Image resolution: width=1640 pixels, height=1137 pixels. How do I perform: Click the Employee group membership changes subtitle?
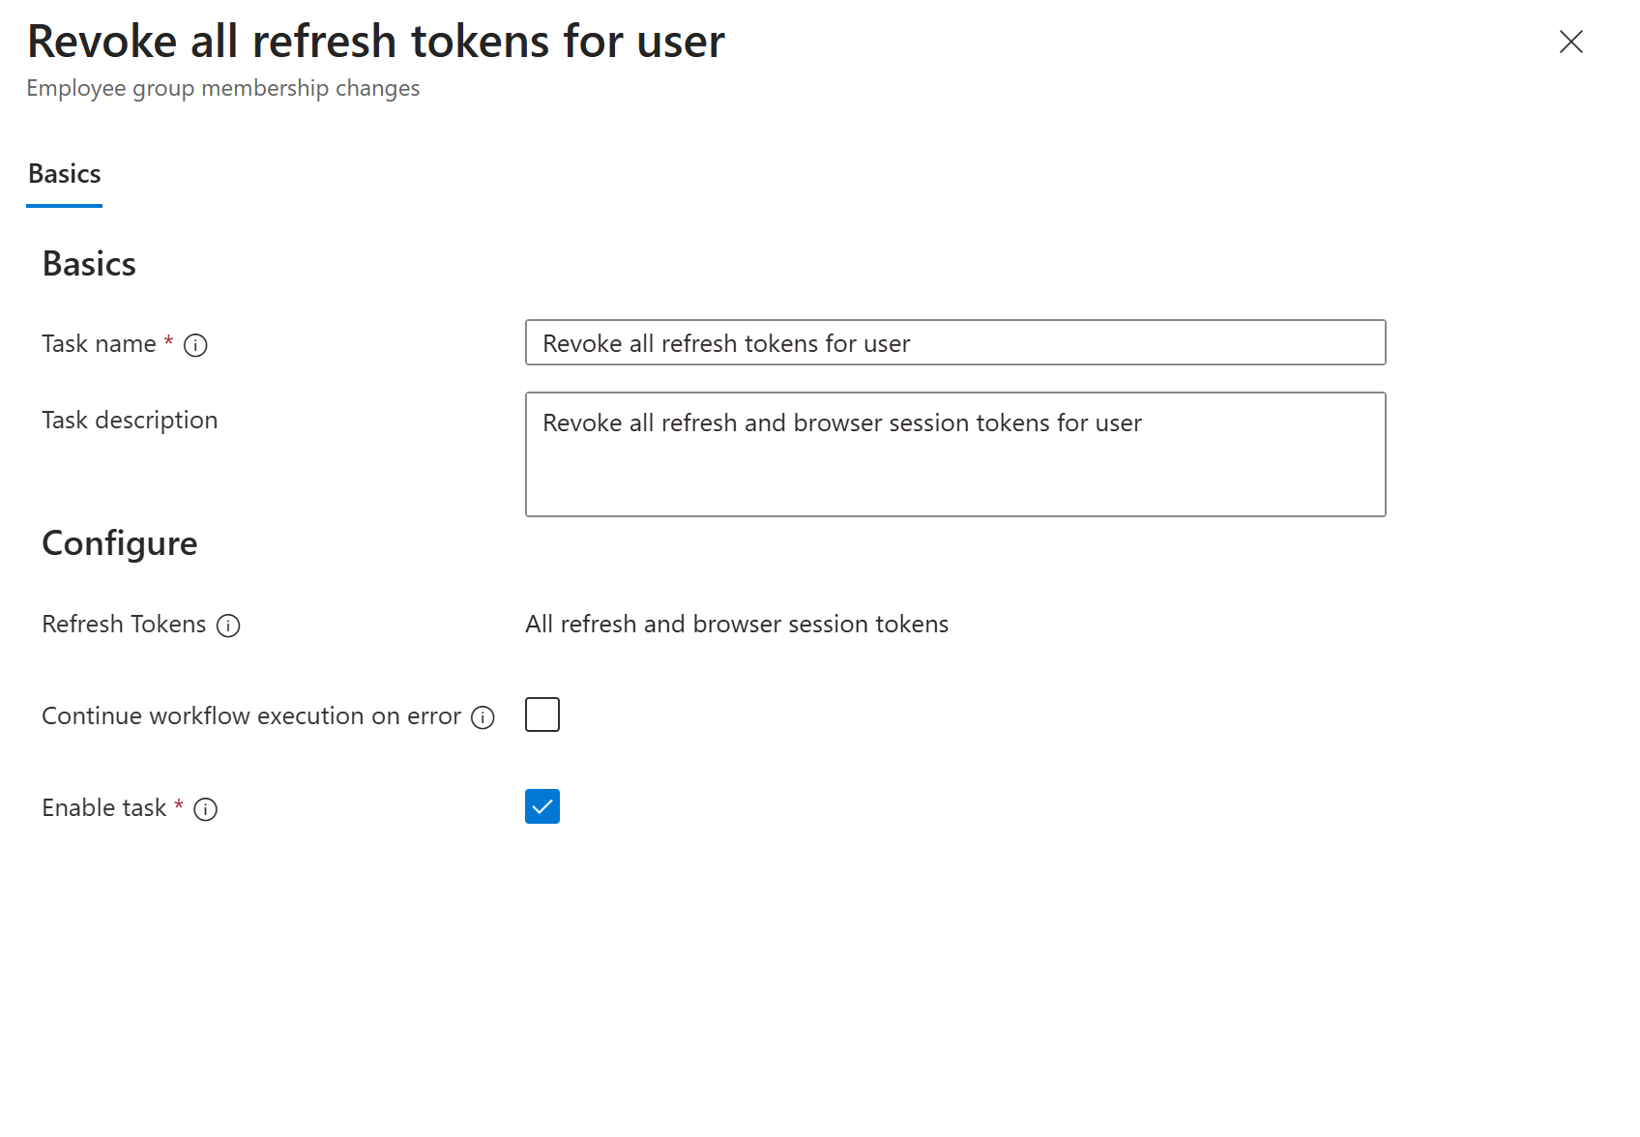(223, 88)
